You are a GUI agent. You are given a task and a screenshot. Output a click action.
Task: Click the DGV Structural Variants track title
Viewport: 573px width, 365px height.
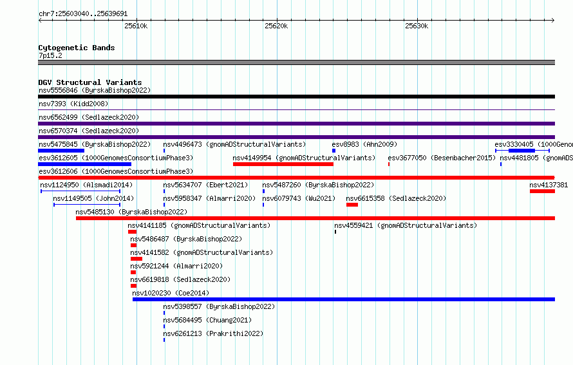[x=90, y=82]
